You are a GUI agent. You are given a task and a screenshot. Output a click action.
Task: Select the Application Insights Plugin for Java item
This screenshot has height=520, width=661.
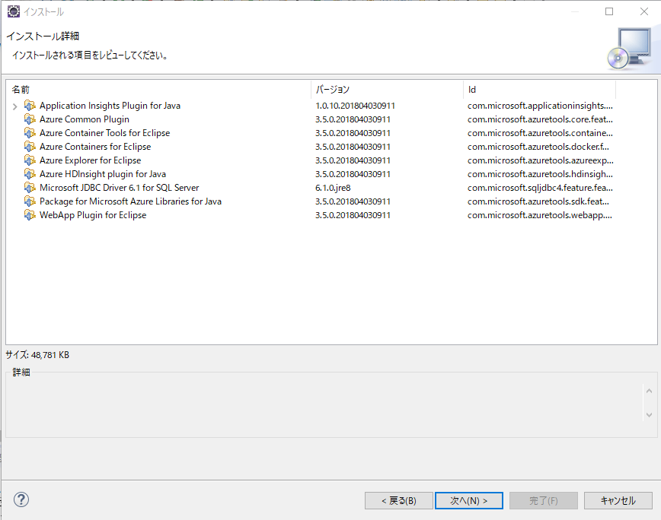click(x=110, y=106)
